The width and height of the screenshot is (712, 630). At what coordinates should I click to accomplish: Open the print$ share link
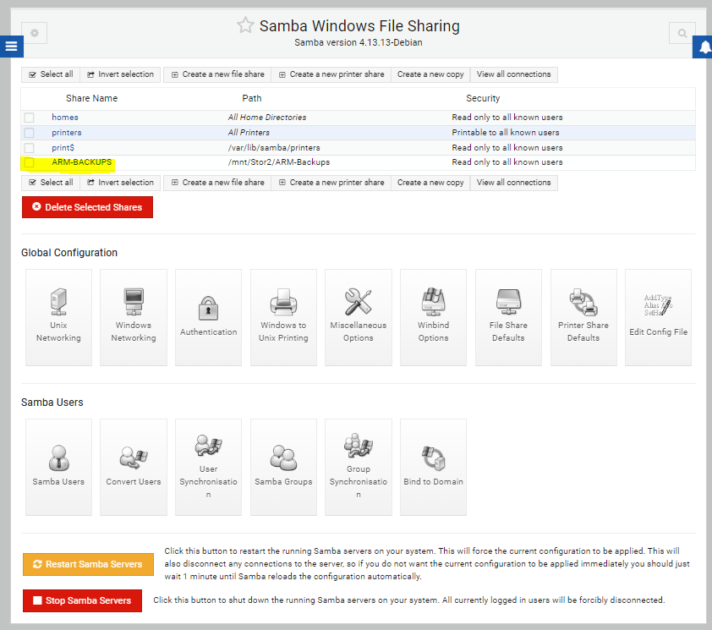click(x=63, y=148)
